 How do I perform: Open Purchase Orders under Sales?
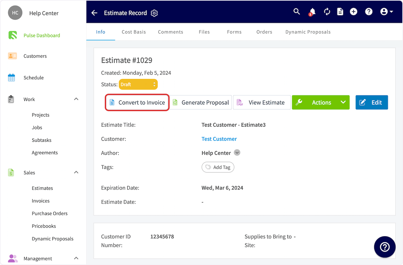(50, 213)
